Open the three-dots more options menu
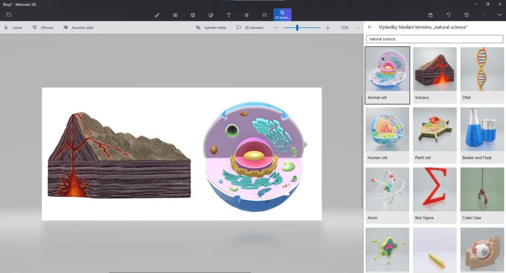The height and width of the screenshot is (273, 506). (x=357, y=28)
